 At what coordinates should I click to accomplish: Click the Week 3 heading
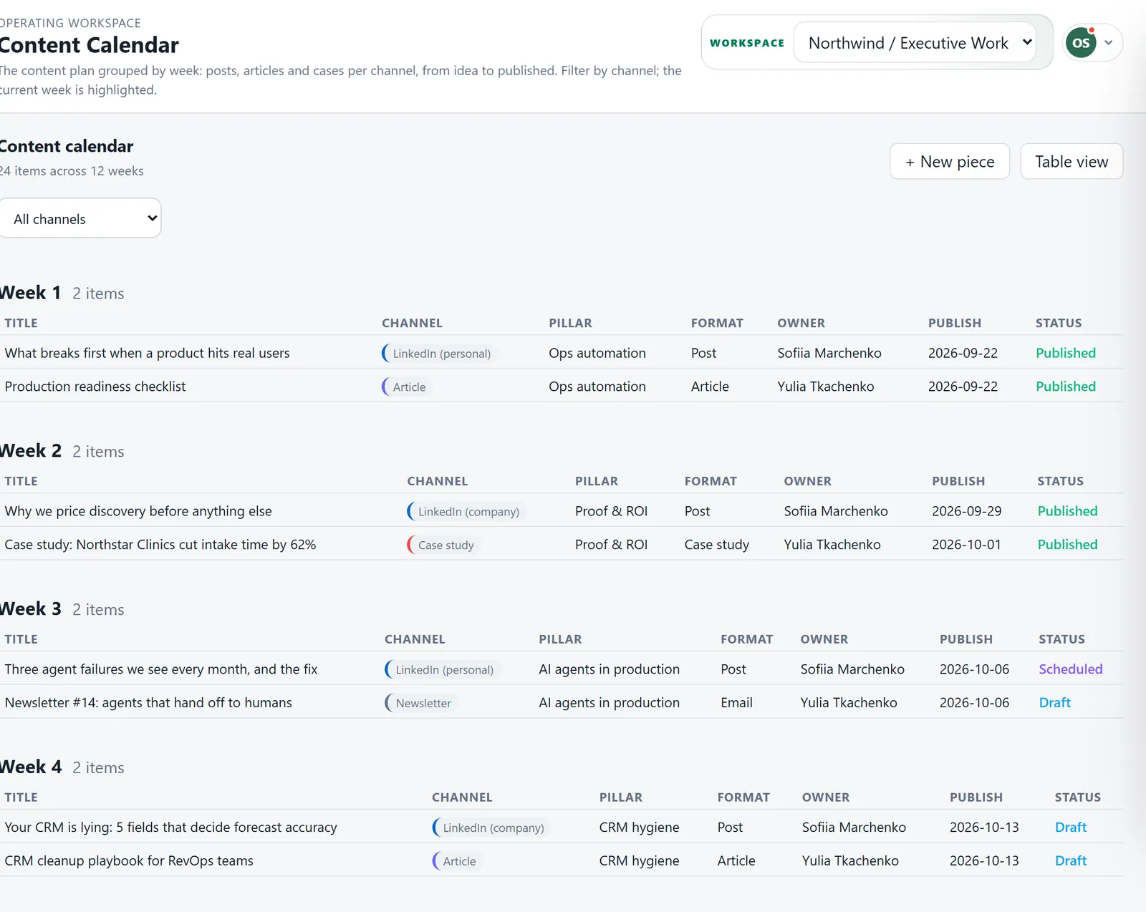[30, 609]
